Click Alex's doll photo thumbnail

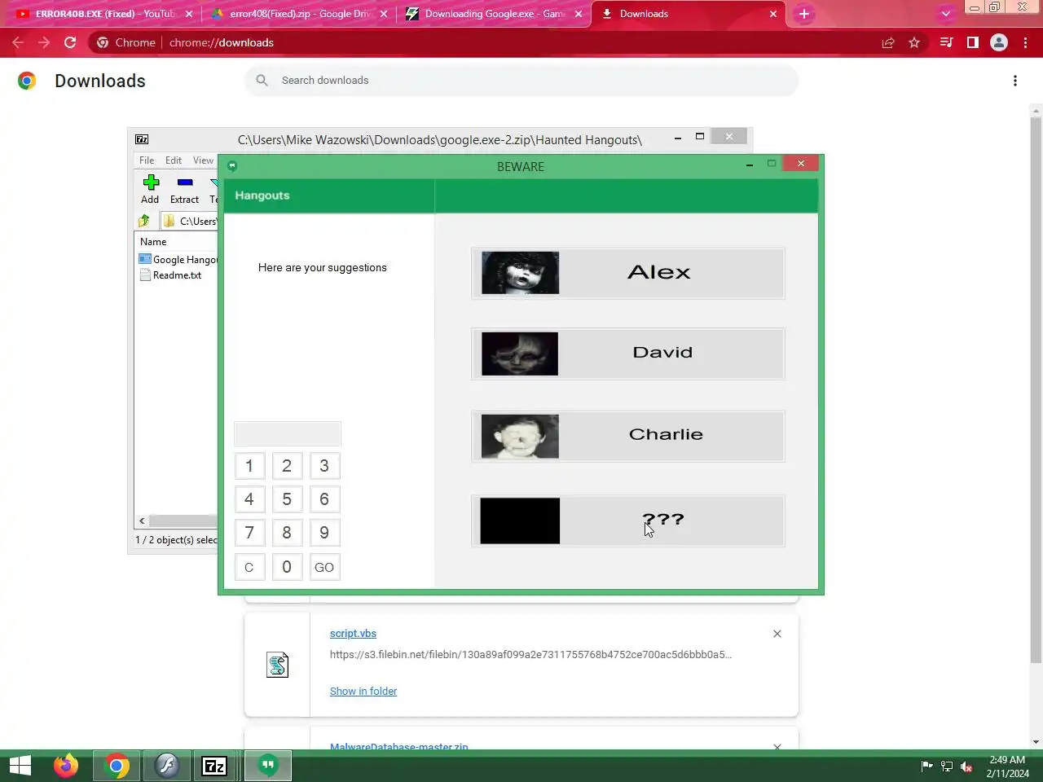coord(520,273)
